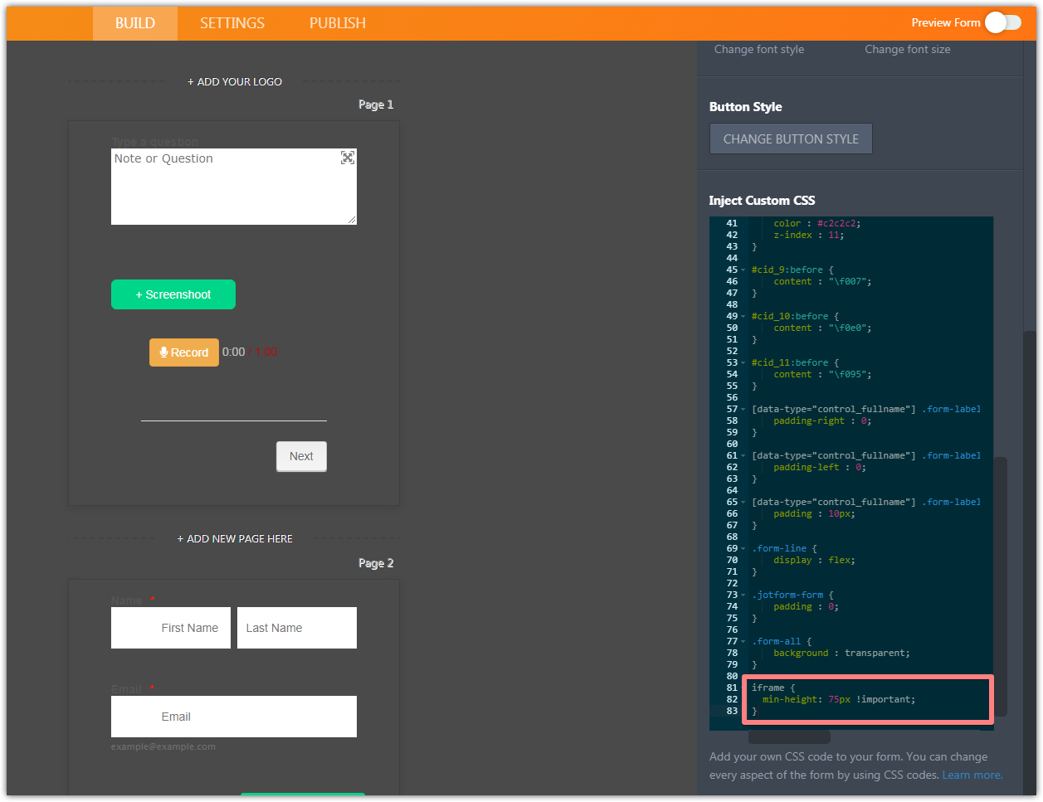Viewport: 1043px width, 802px height.
Task: Click the 'Change font size' text
Action: [x=908, y=49]
